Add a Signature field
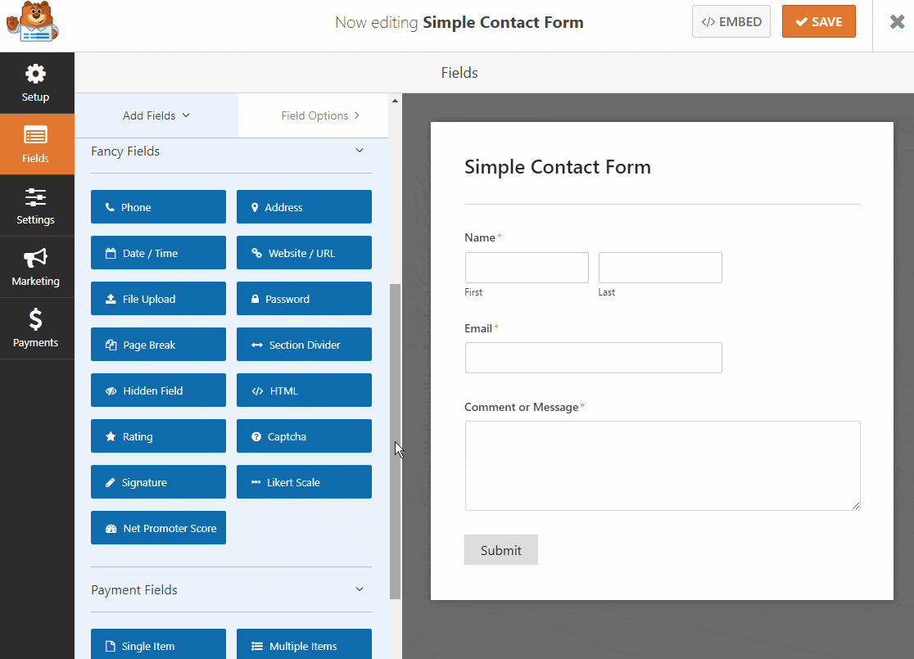Screen dimensions: 914x659 (x=158, y=482)
